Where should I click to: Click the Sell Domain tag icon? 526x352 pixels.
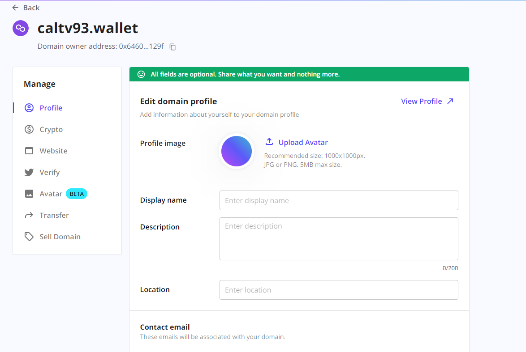coord(29,237)
